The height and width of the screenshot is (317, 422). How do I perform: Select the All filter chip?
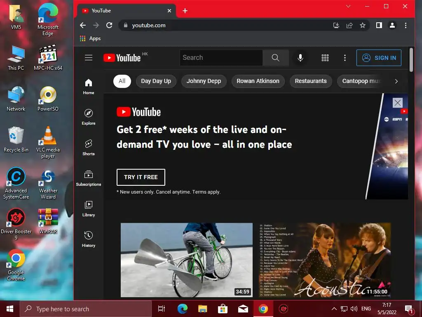click(x=122, y=81)
